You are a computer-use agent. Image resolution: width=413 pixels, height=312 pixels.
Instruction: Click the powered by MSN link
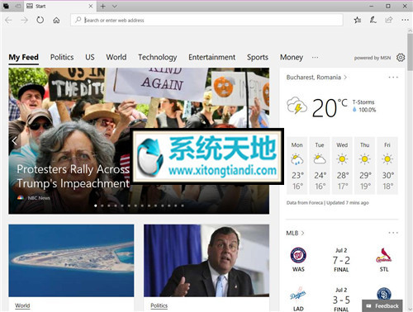tap(373, 58)
